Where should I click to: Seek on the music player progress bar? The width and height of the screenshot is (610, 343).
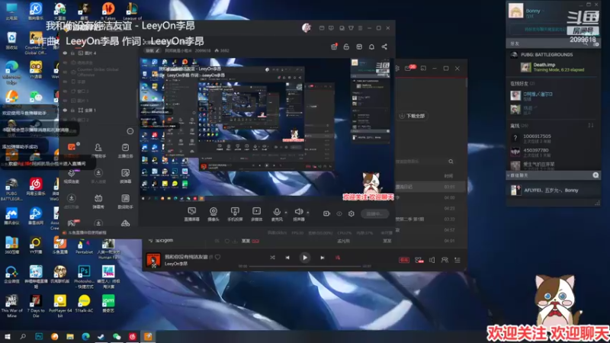coord(304,266)
